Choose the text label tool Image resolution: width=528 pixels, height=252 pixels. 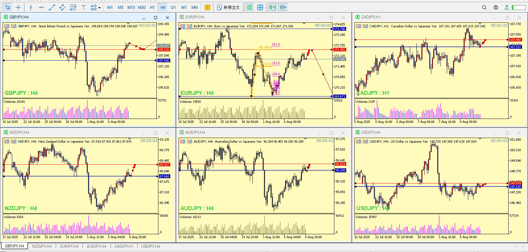pyautogui.click(x=83, y=7)
